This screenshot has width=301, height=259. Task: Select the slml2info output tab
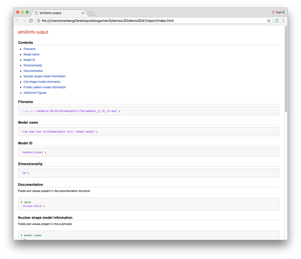point(58,13)
